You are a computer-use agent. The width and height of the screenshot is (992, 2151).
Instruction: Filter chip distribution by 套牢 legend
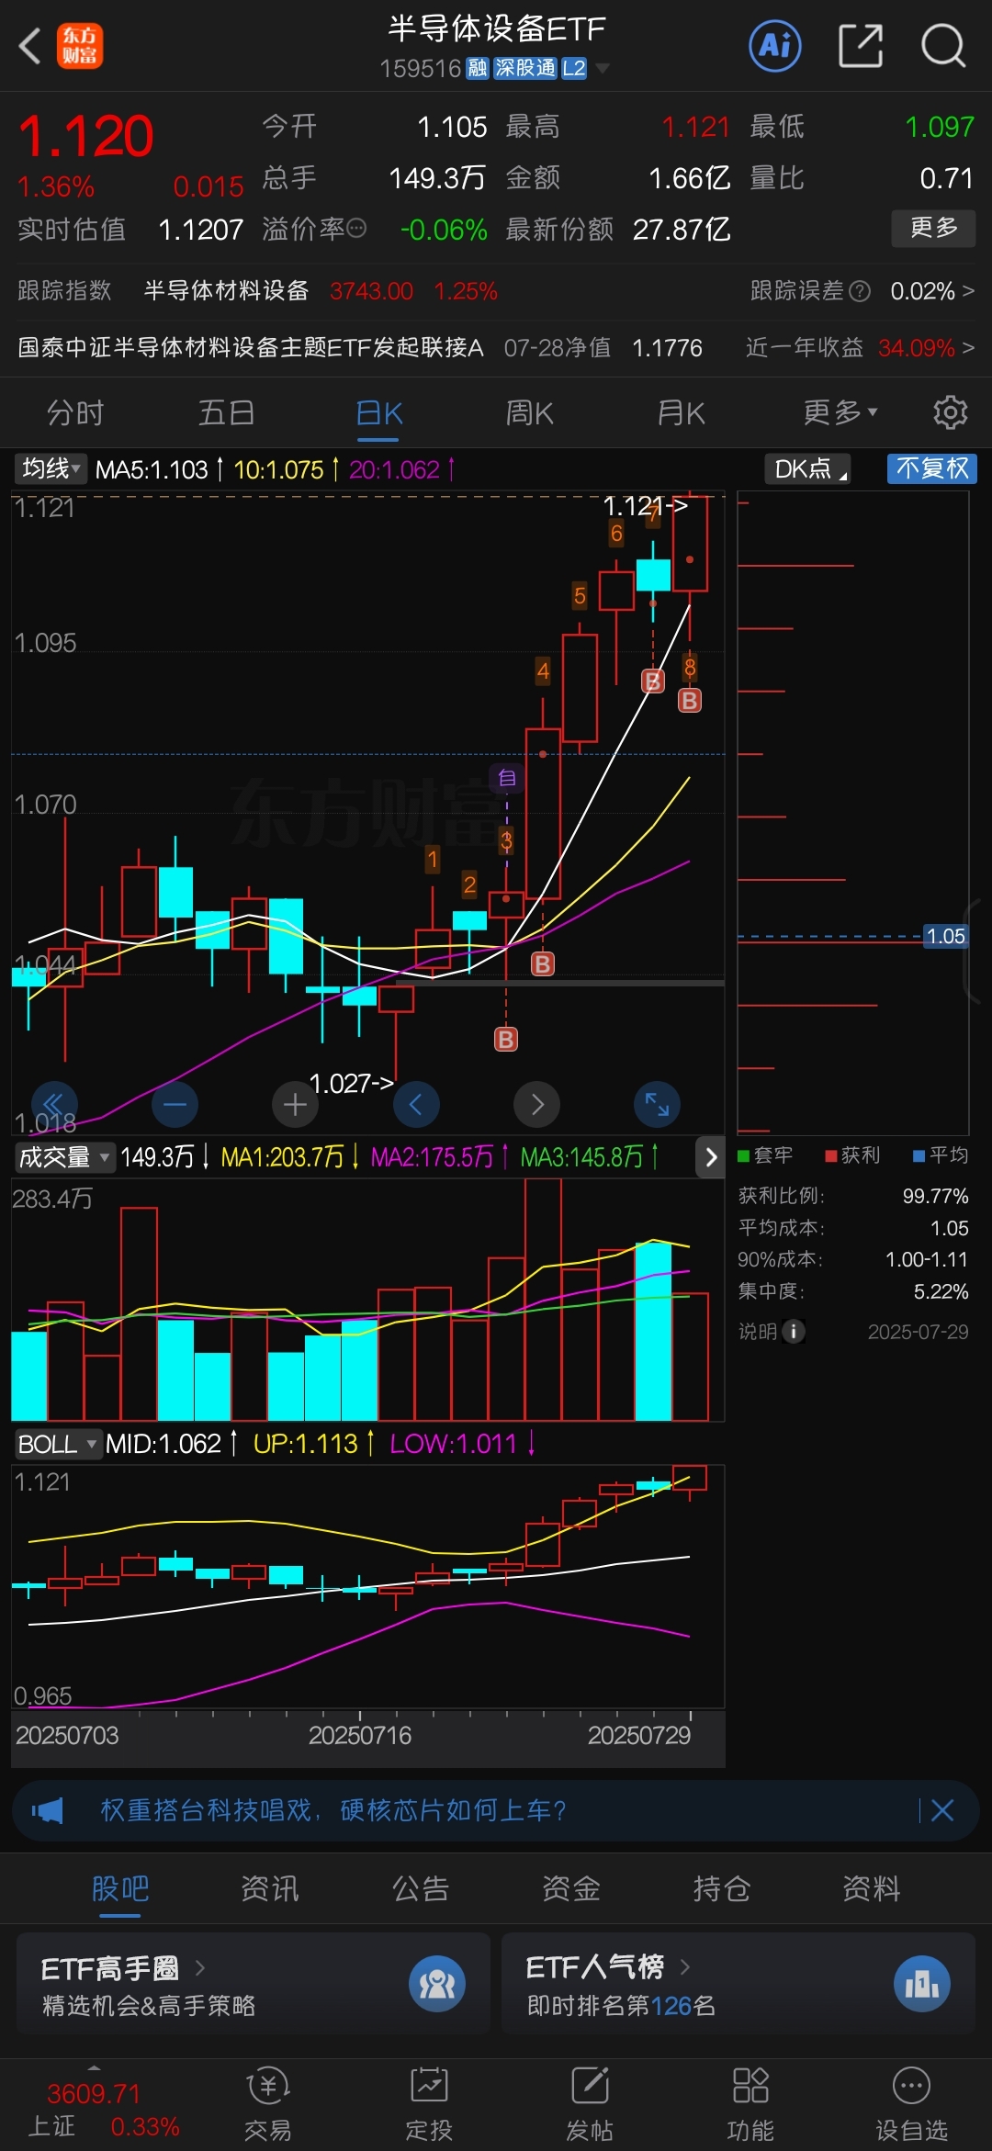coord(766,1155)
